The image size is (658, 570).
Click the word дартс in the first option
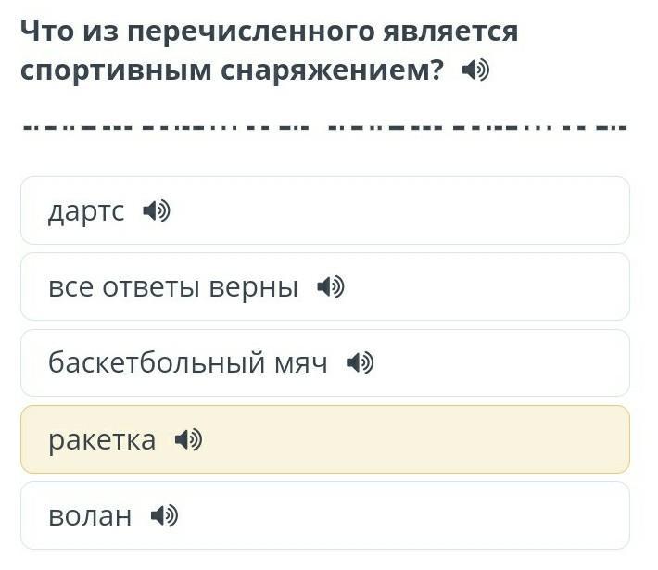[86, 211]
